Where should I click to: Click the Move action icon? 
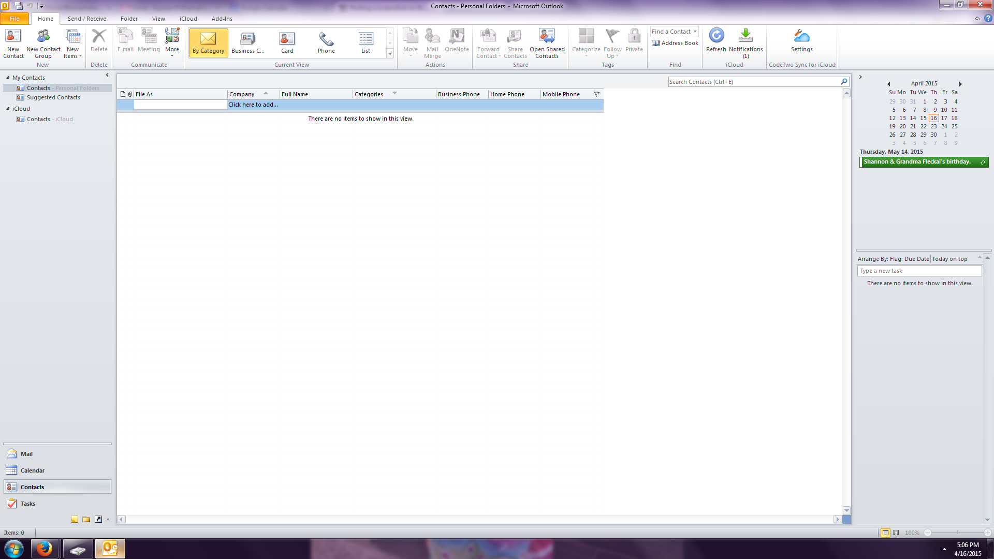(411, 42)
